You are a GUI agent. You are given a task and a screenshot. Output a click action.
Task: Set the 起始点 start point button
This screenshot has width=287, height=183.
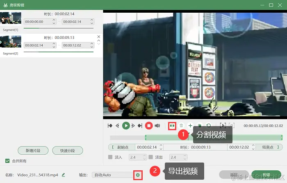[122, 147]
